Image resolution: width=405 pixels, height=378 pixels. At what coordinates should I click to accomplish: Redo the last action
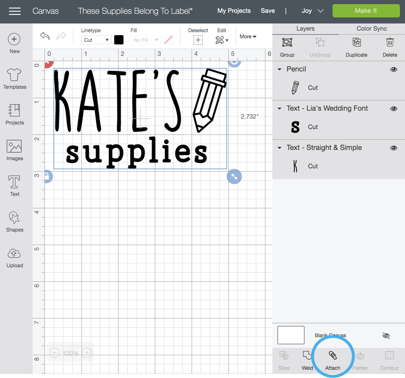click(61, 36)
